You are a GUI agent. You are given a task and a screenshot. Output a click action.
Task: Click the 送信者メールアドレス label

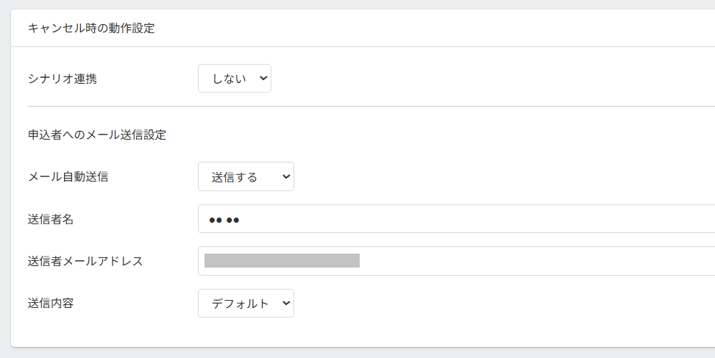click(85, 261)
